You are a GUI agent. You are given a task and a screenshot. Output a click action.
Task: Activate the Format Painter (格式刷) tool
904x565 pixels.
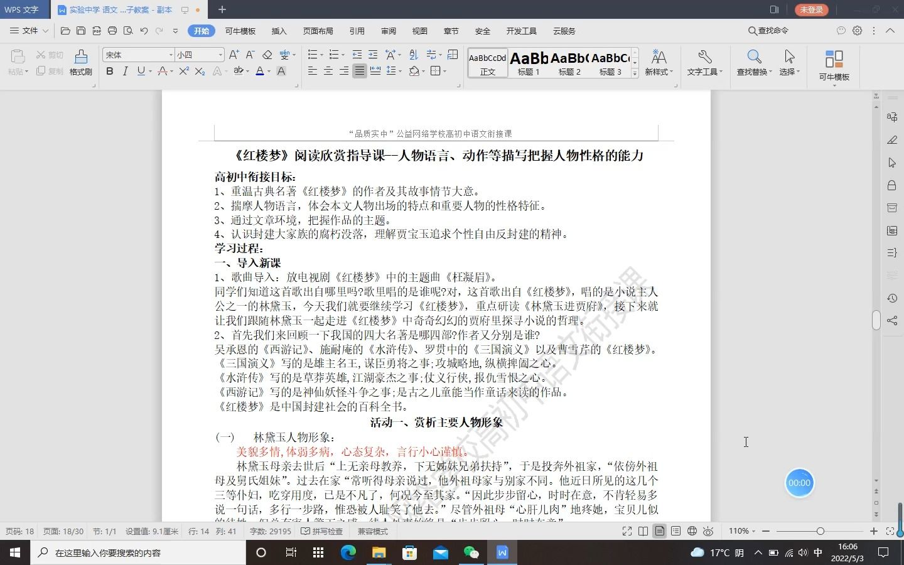click(81, 63)
